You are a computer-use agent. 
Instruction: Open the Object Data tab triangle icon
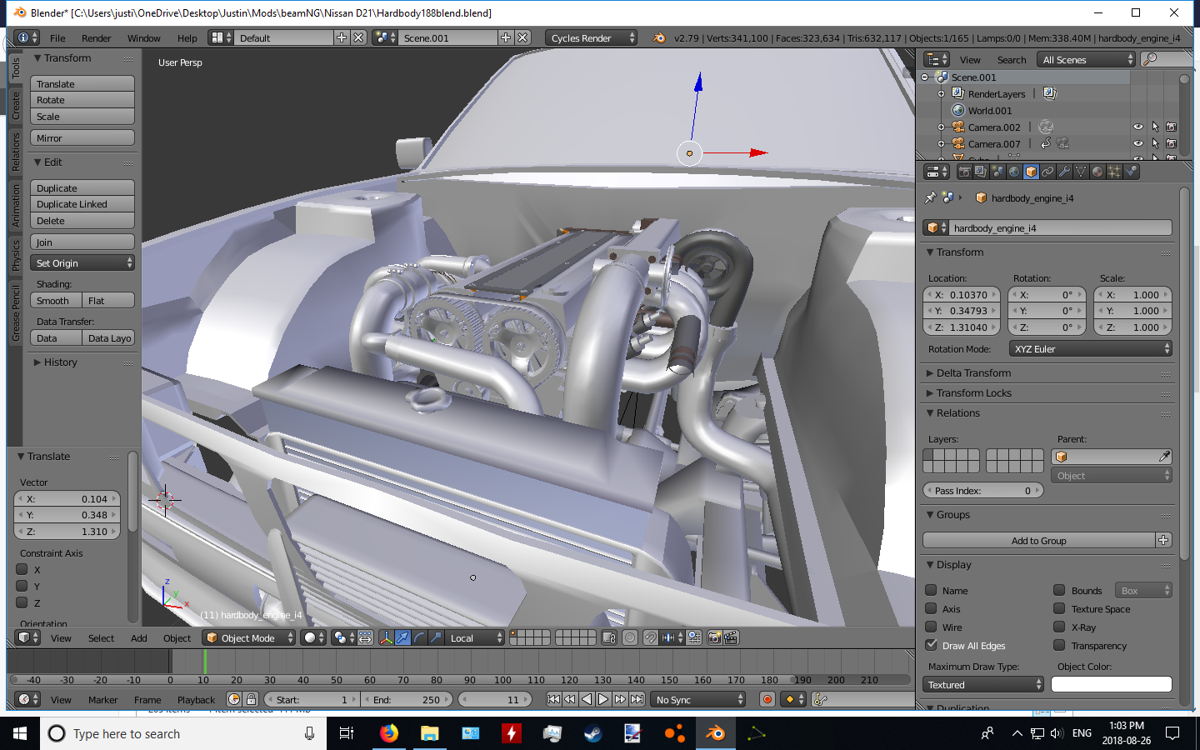click(x=1081, y=172)
